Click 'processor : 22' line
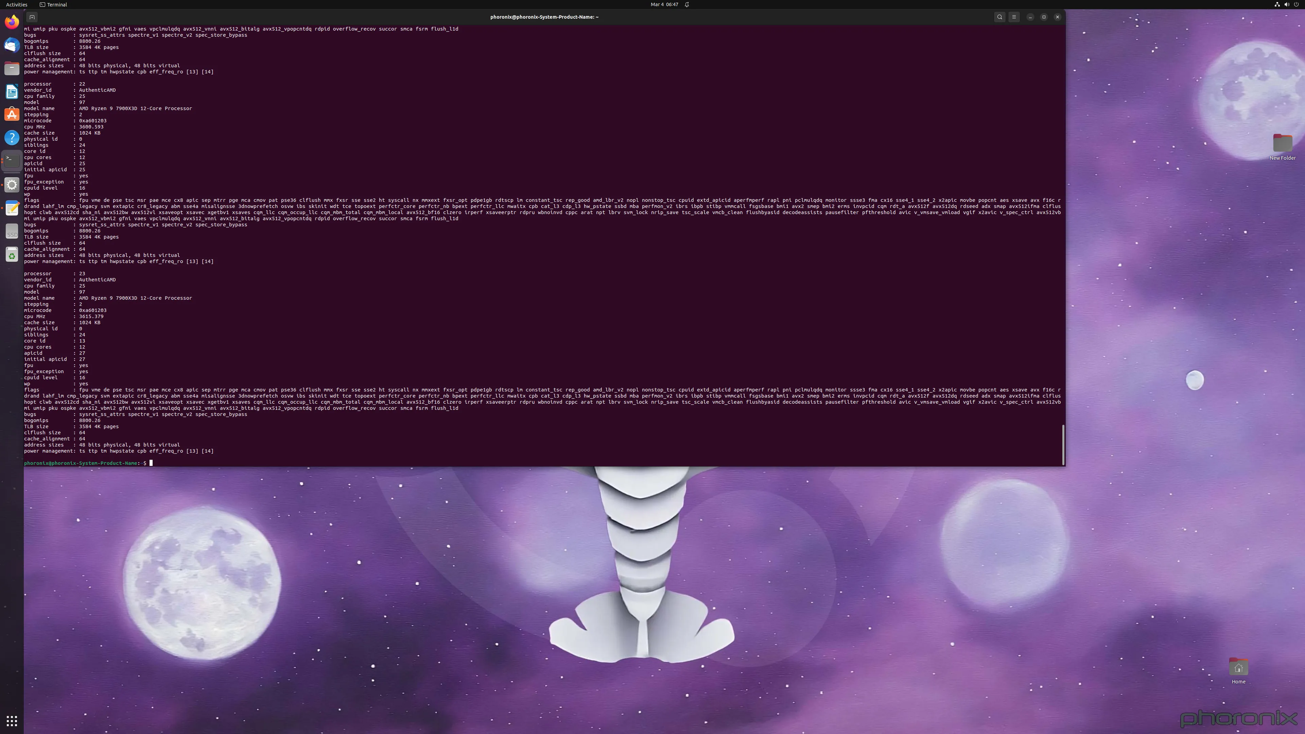The image size is (1305, 734). pyautogui.click(x=55, y=84)
